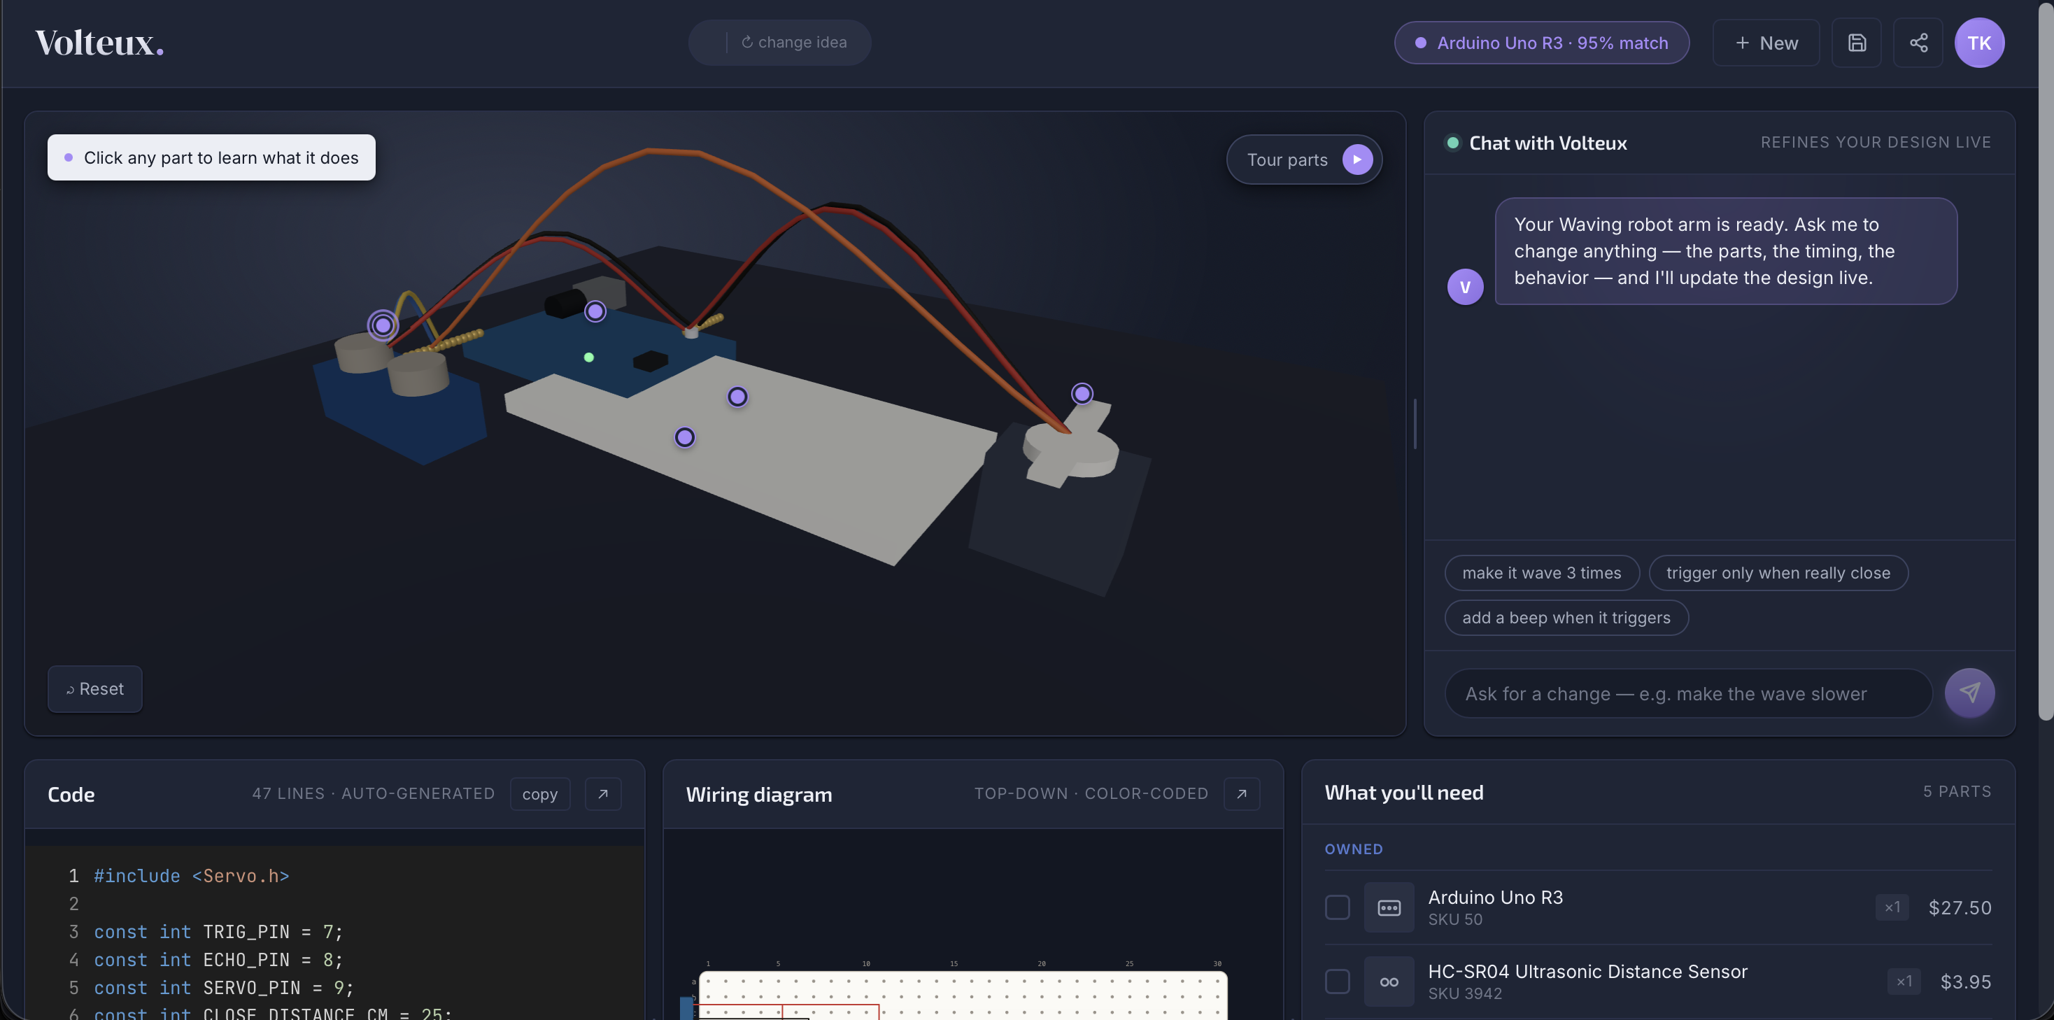Copy the auto-generated code
The height and width of the screenshot is (1020, 2054).
[x=540, y=794]
